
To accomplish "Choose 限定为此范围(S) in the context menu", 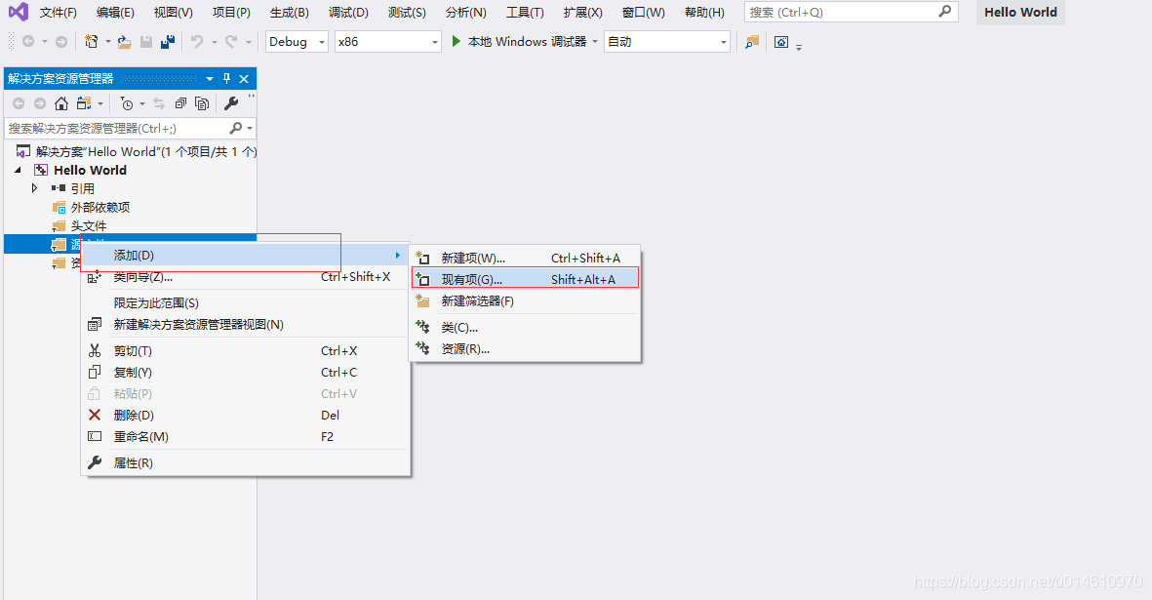I will coord(245,302).
